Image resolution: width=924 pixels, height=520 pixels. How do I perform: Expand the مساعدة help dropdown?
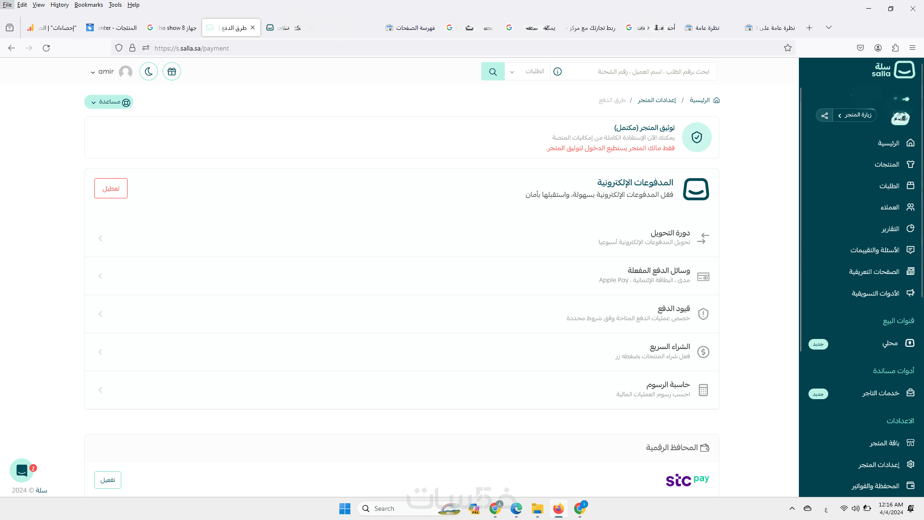109,102
